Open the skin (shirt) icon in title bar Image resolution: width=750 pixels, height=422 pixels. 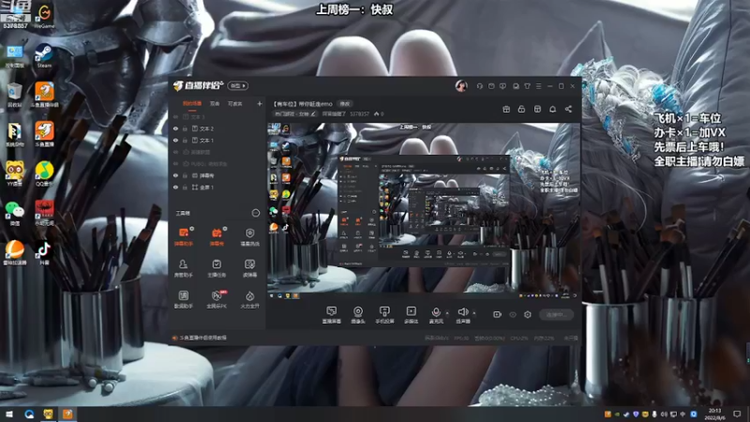coord(527,86)
